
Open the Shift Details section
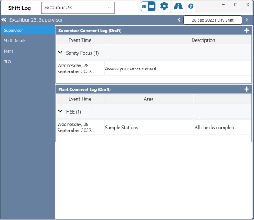click(x=28, y=41)
